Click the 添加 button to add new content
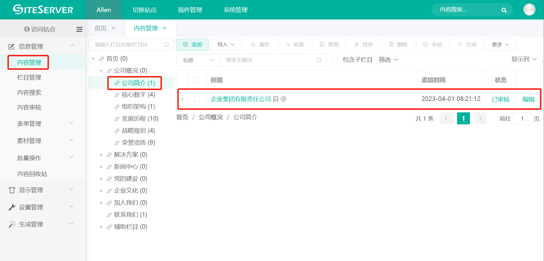This screenshot has height=261, width=544. [x=192, y=44]
